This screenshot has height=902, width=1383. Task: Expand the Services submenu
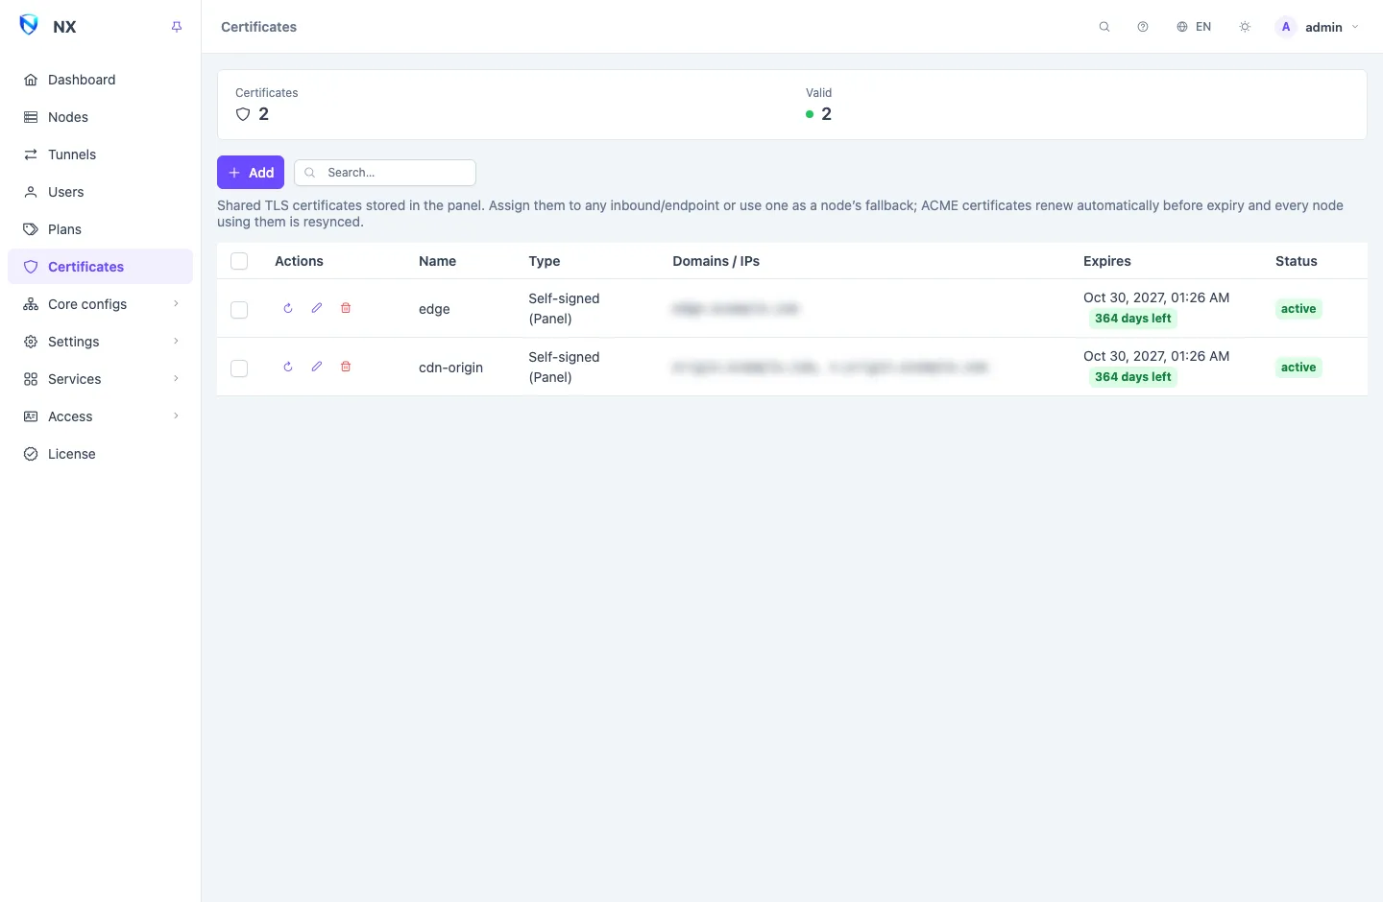[x=176, y=378]
